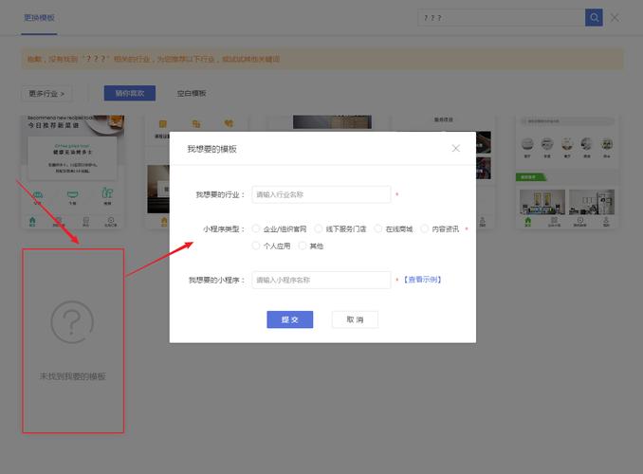Submit the form with the 提交 button
This screenshot has width=643, height=474.
tap(290, 319)
